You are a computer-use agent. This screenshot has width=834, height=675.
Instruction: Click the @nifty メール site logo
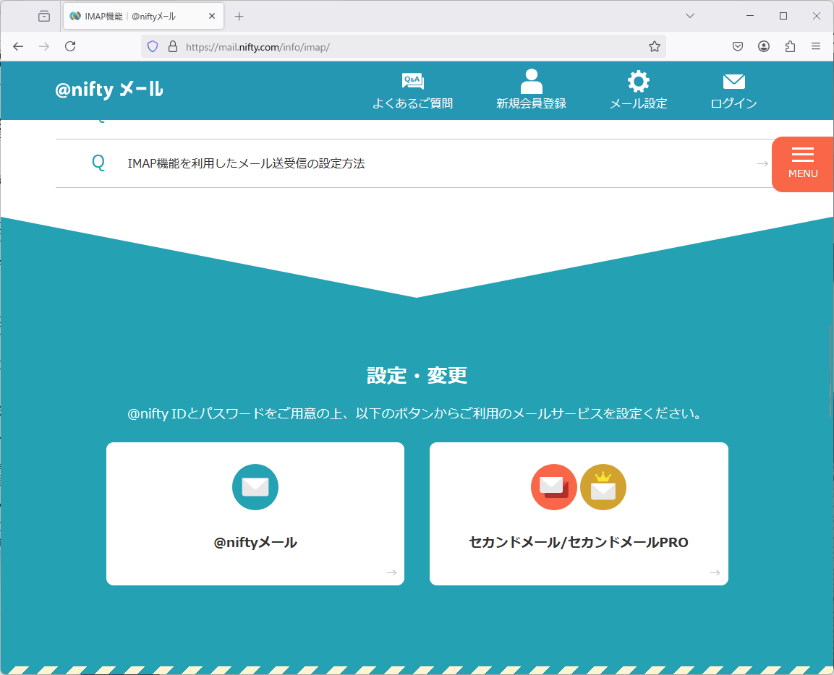point(109,90)
